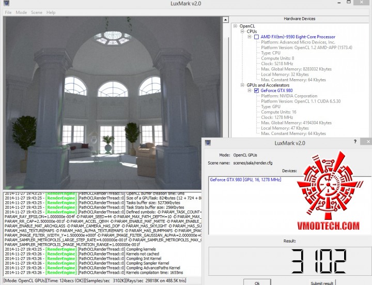Screen dimensions: 372x285
Task: Uncheck the GeForce GTX 980 device
Action: 256,91
